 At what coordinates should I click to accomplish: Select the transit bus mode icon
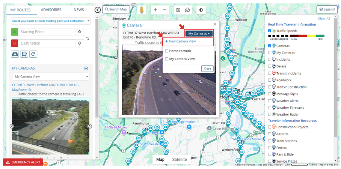tap(24, 54)
